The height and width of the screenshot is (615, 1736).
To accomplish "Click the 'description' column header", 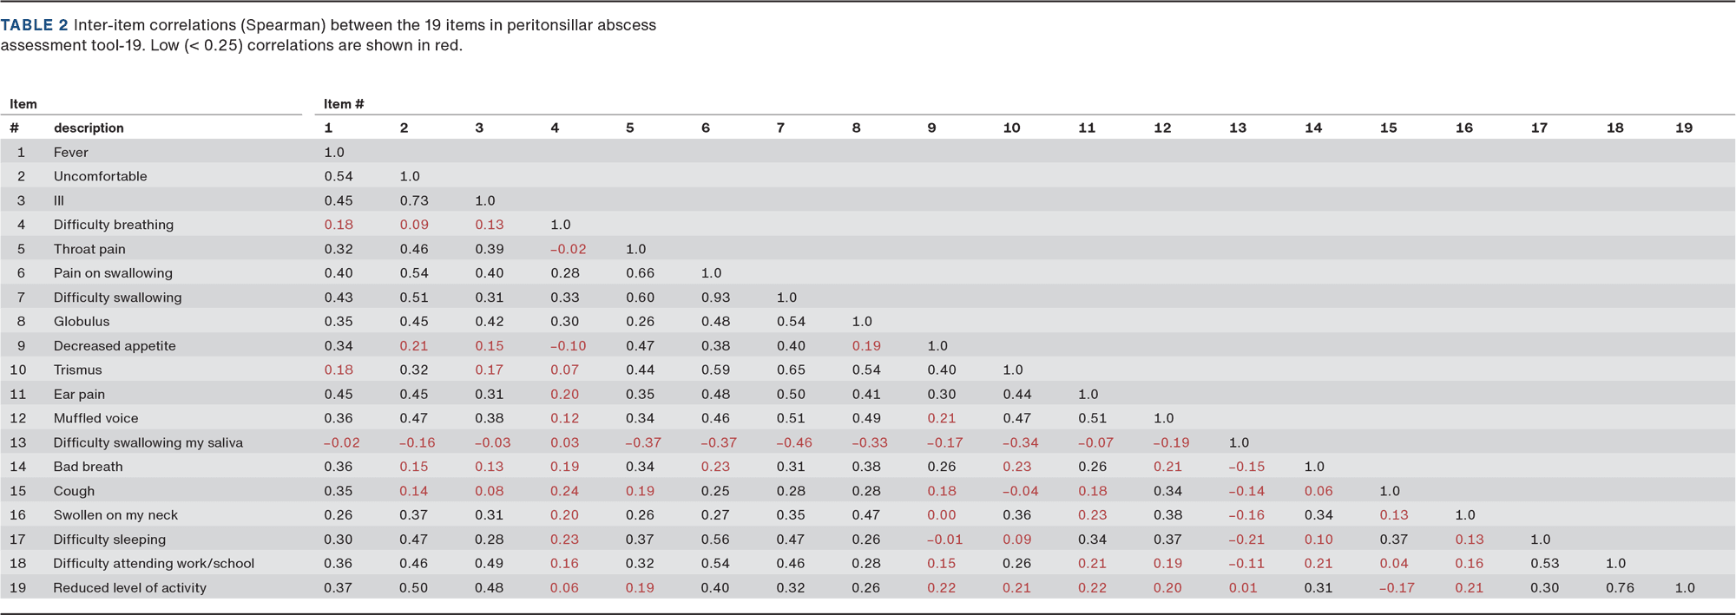I will (89, 128).
